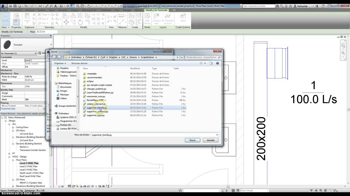
Task: Select the rotation_element.py file
Action: [x=96, y=104]
